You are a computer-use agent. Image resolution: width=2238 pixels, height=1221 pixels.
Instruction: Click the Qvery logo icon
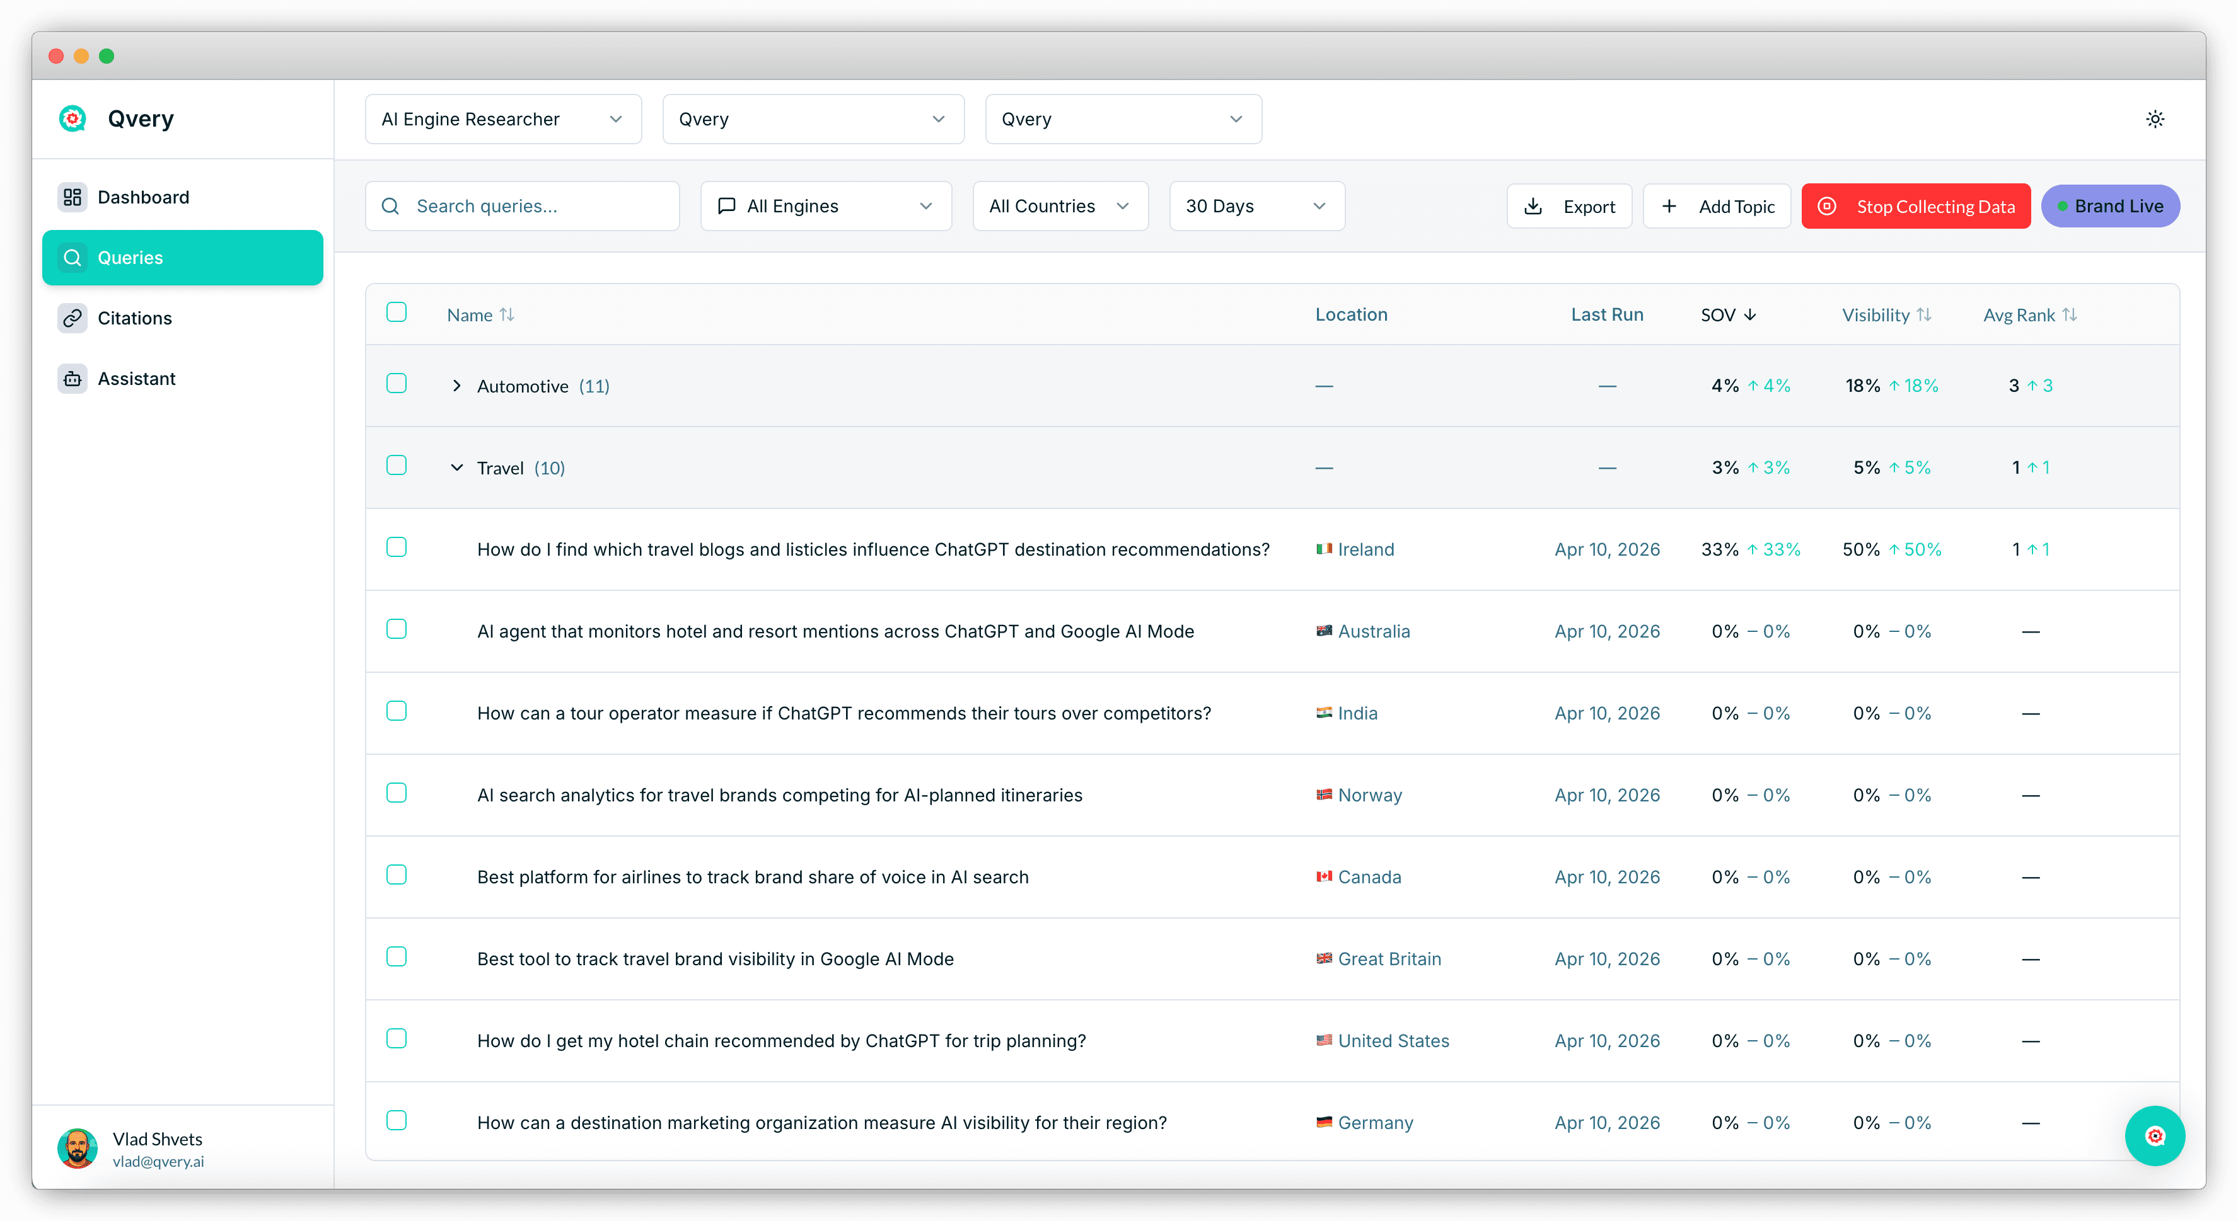[x=72, y=118]
